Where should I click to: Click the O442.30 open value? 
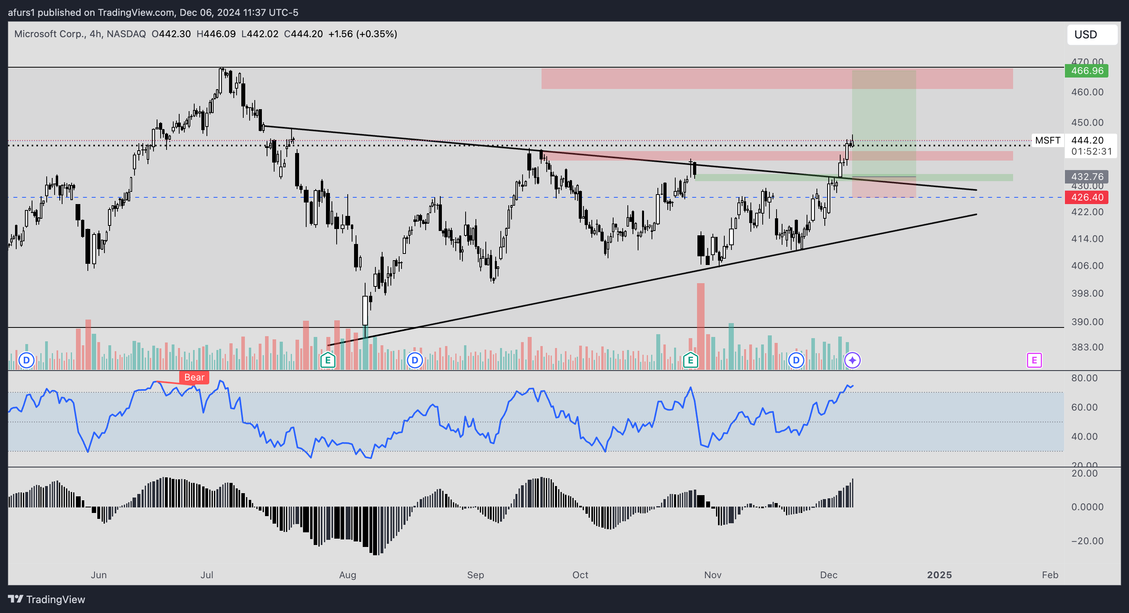pyautogui.click(x=171, y=34)
